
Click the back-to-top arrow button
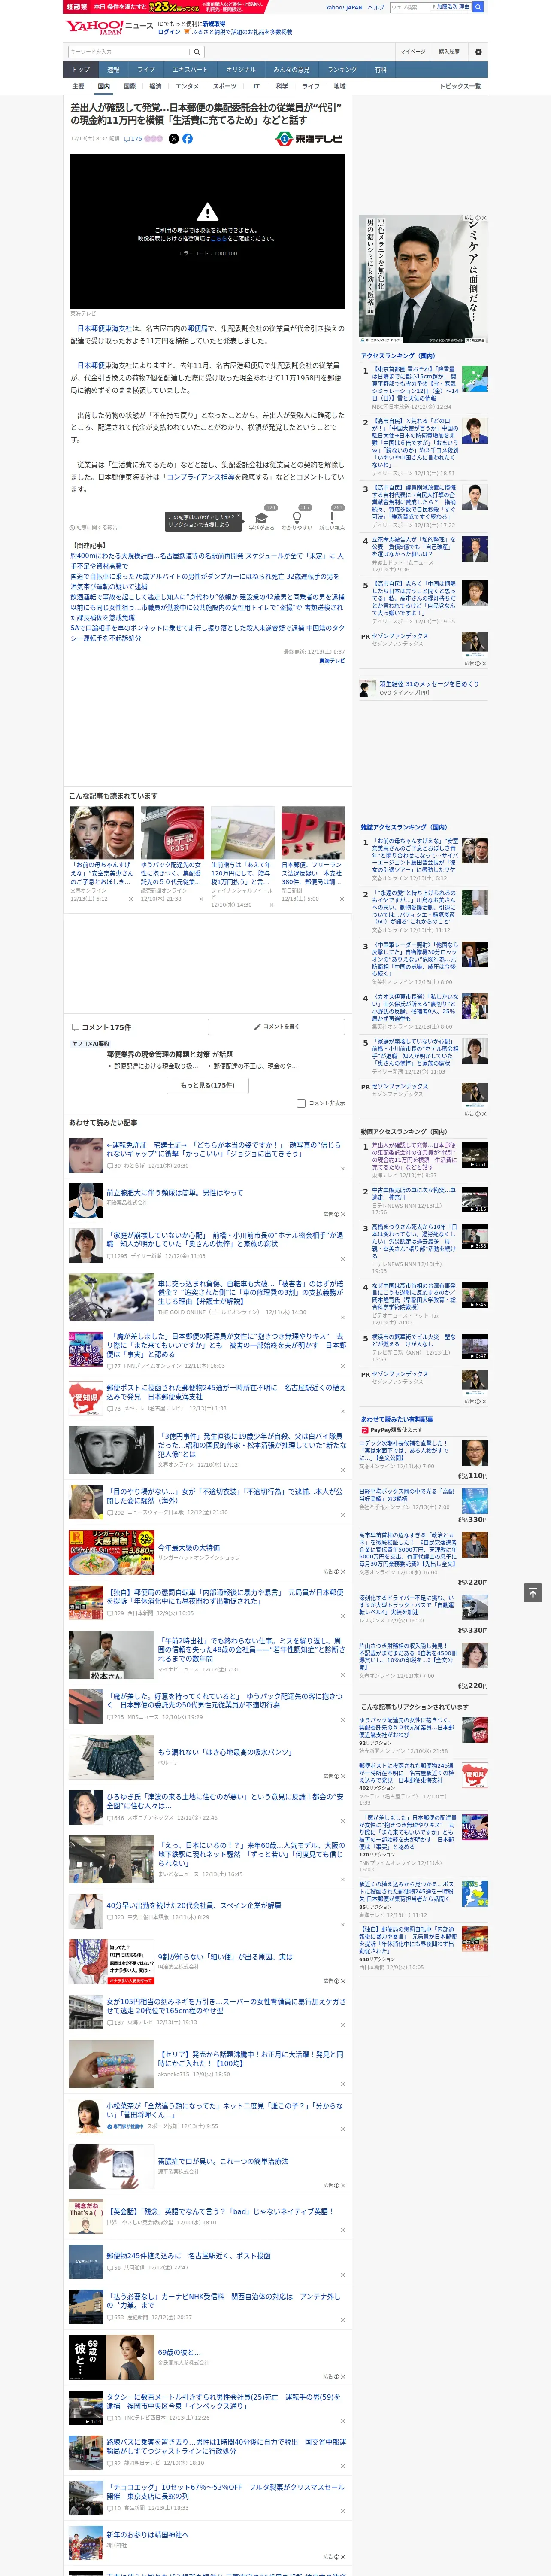(x=533, y=1592)
